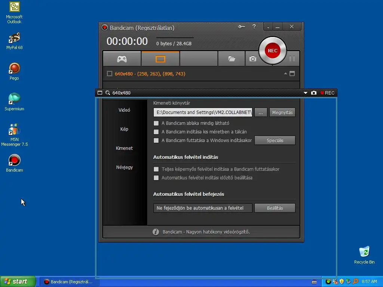Open the Névjegy tab
This screenshot has width=383, height=287.
click(x=124, y=167)
